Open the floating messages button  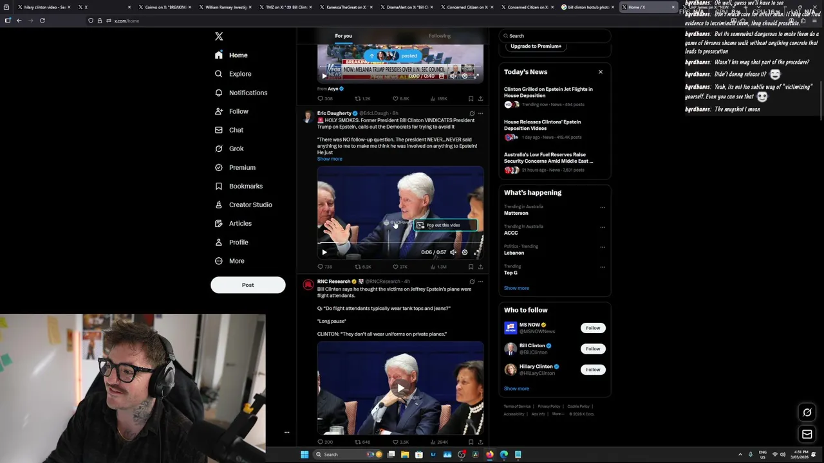click(807, 435)
